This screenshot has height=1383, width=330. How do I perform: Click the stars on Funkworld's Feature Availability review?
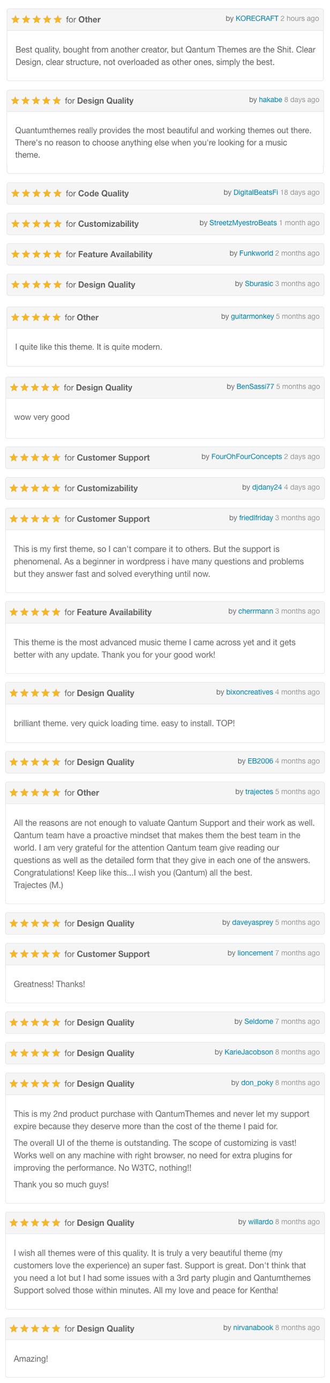(x=36, y=254)
